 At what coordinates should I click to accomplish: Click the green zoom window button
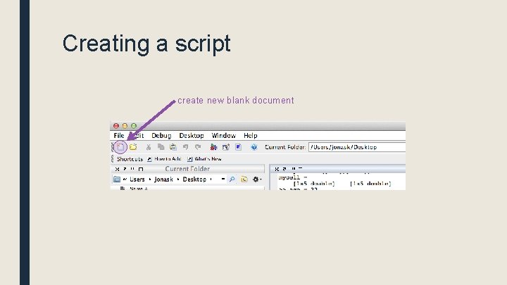tap(134, 126)
